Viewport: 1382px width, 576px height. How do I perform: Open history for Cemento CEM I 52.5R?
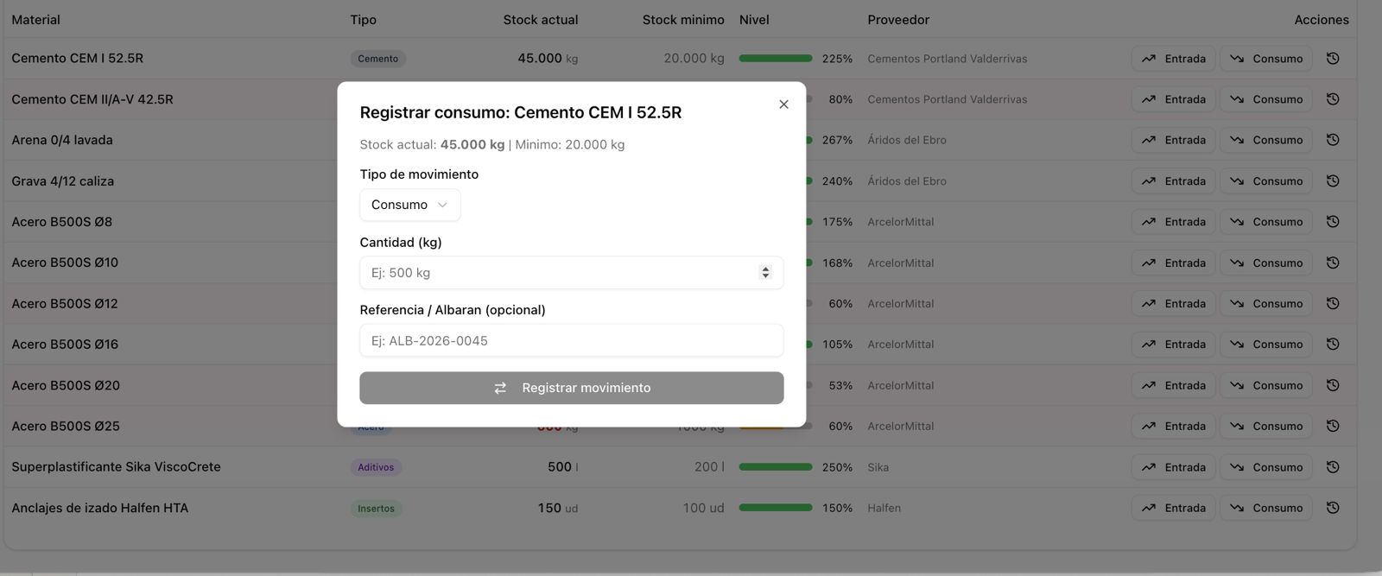pos(1333,59)
